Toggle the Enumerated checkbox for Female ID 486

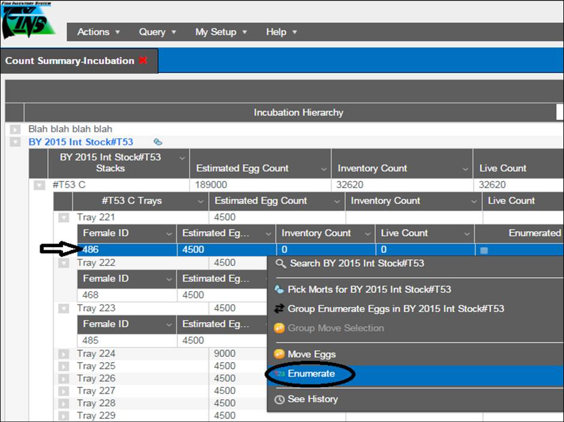coord(484,250)
